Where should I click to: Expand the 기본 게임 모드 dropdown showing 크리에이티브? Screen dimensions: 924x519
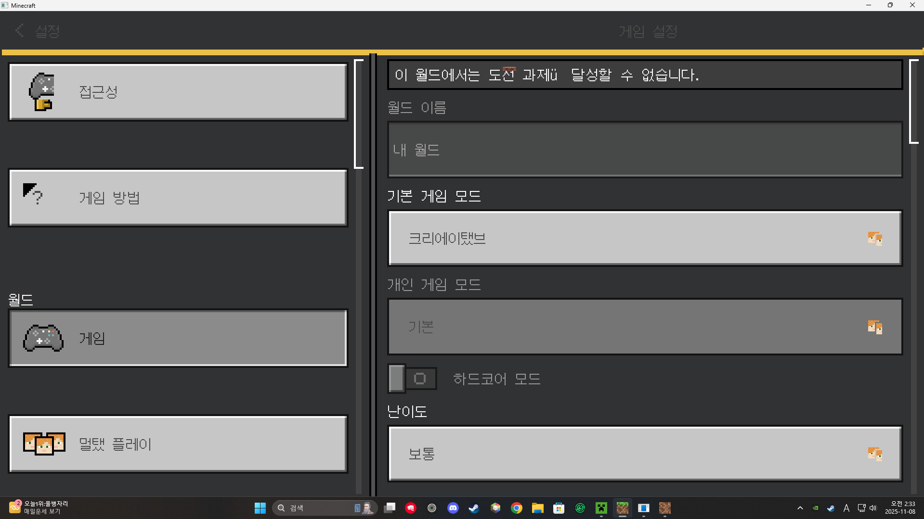pyautogui.click(x=644, y=238)
